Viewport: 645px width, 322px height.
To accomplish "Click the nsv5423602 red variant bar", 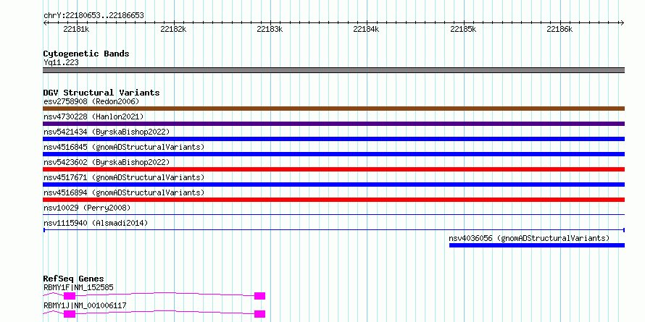I will click(333, 169).
